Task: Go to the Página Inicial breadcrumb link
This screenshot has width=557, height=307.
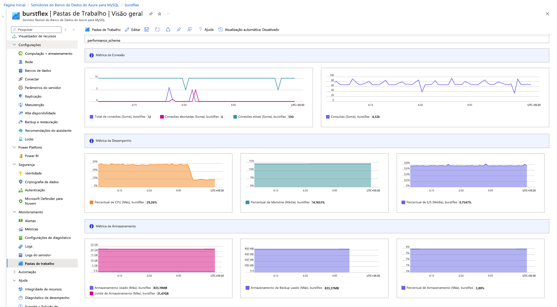Action: [x=14, y=5]
